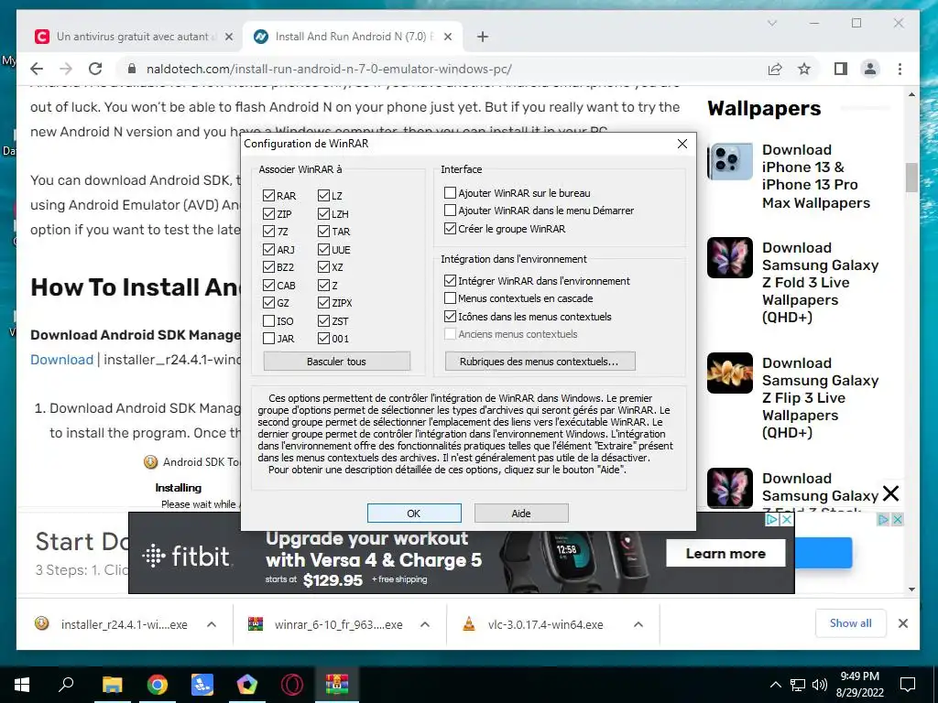Viewport: 938px width, 703px height.
Task: Show hidden system tray icons
Action: pos(775,685)
